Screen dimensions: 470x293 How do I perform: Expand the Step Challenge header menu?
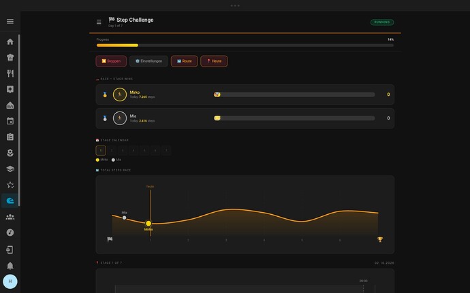pos(99,22)
